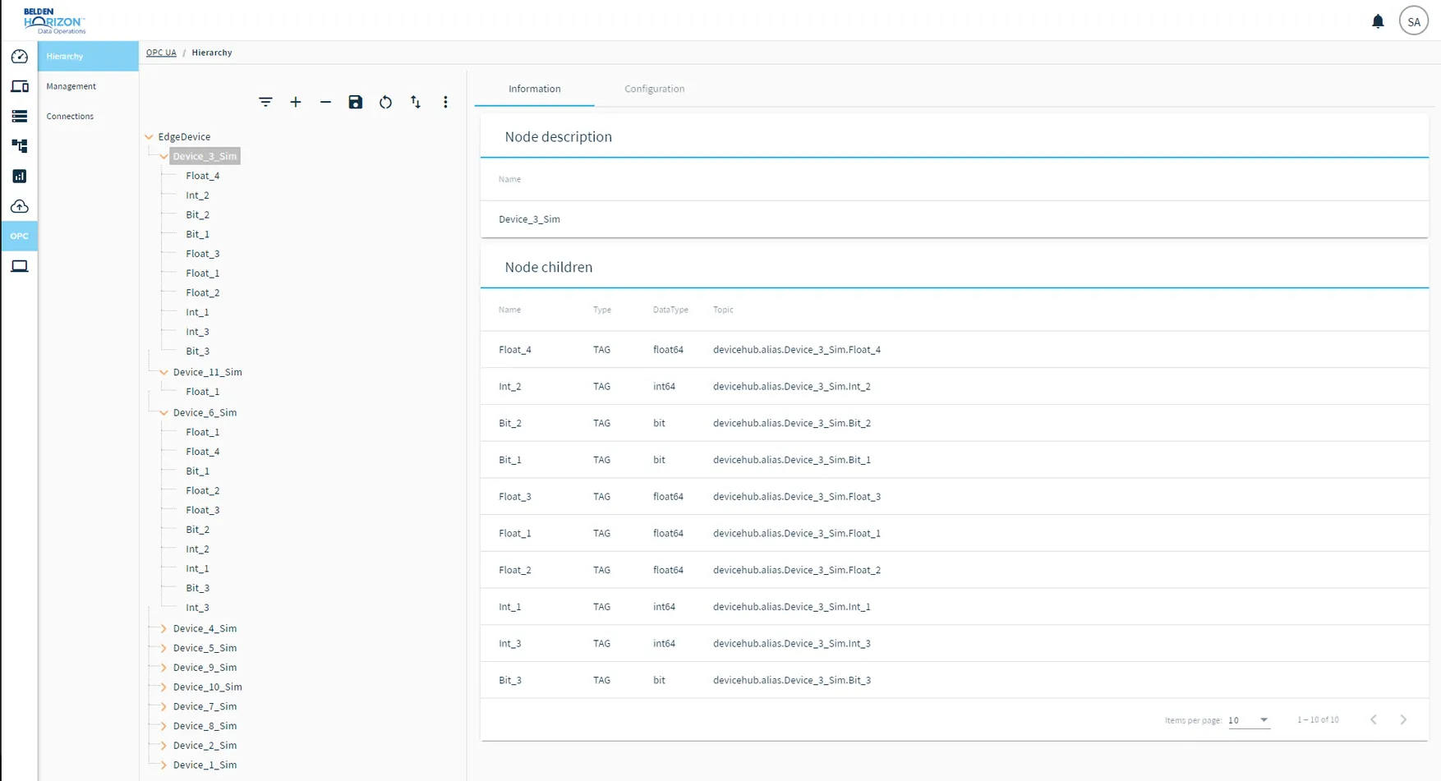Collapse the Device_11_Sim node
This screenshot has width=1441, height=781.
click(163, 372)
